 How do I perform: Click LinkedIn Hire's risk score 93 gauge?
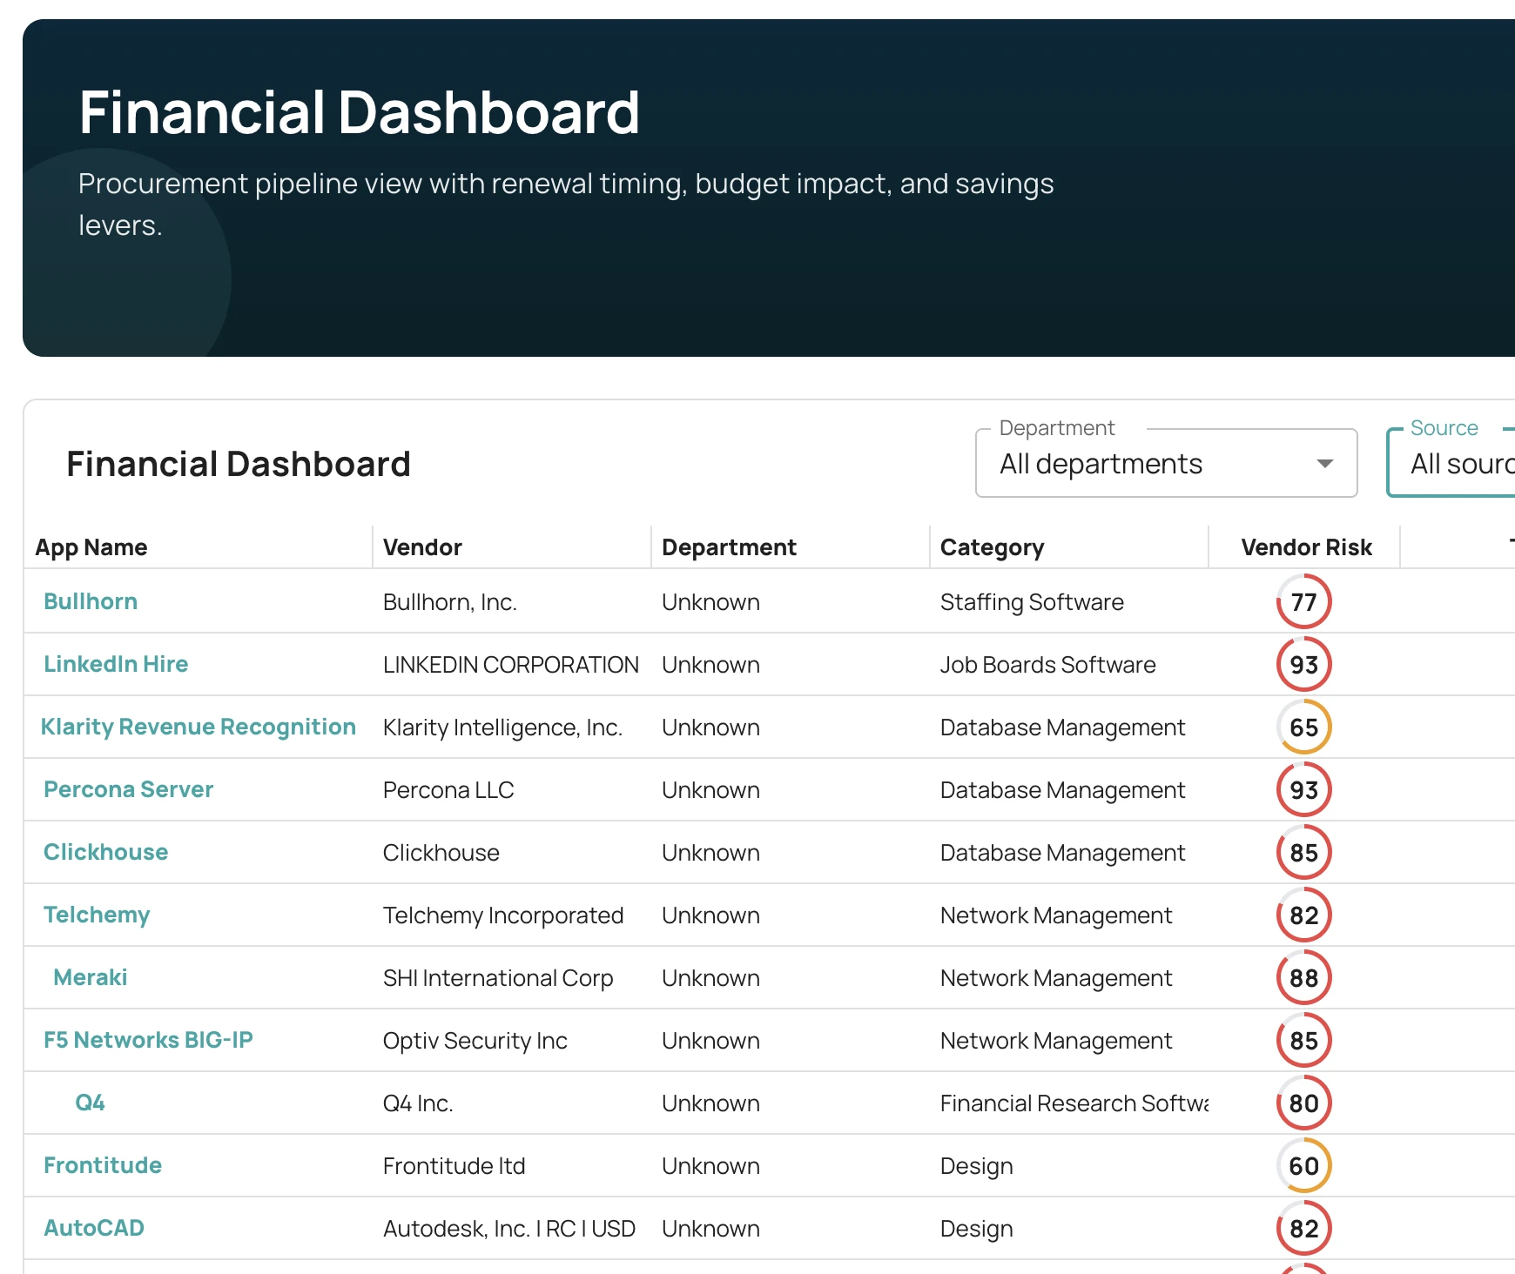point(1303,664)
